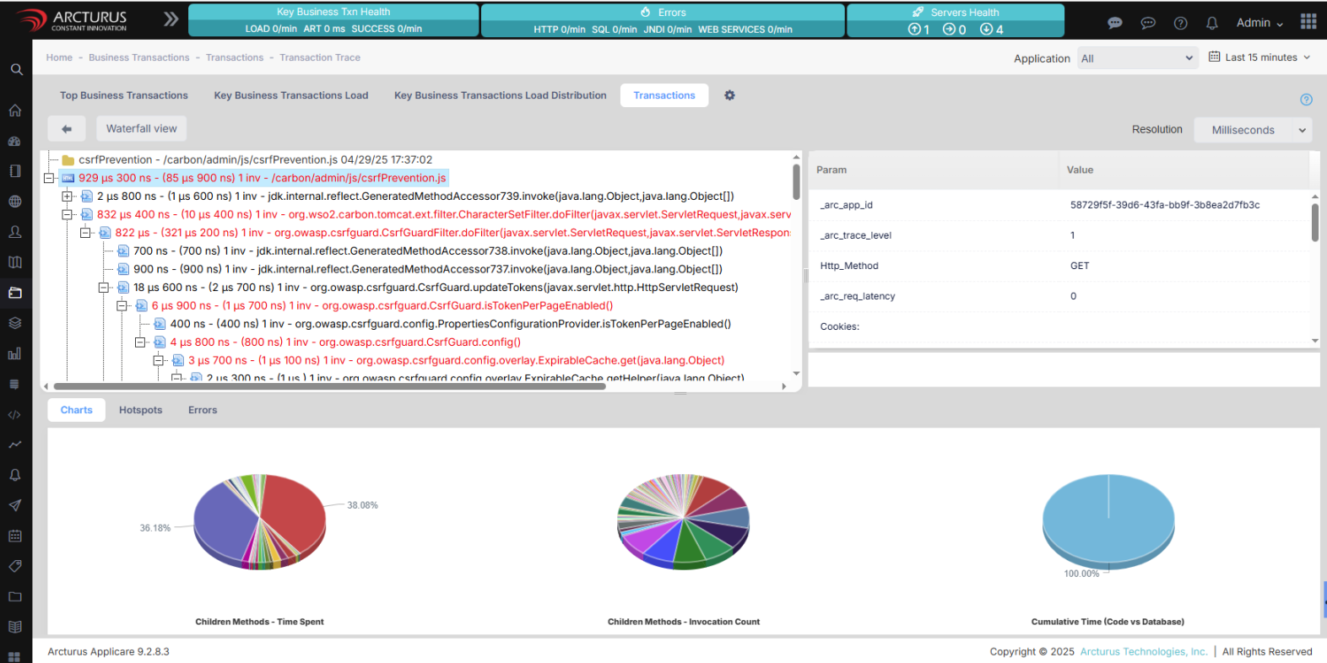Open the globe icon in the sidebar
Viewport: 1327px width, 663px height.
pos(14,202)
